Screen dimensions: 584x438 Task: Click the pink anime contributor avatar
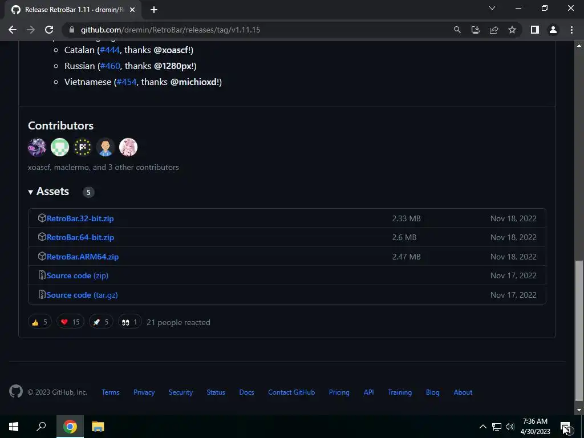pos(128,147)
